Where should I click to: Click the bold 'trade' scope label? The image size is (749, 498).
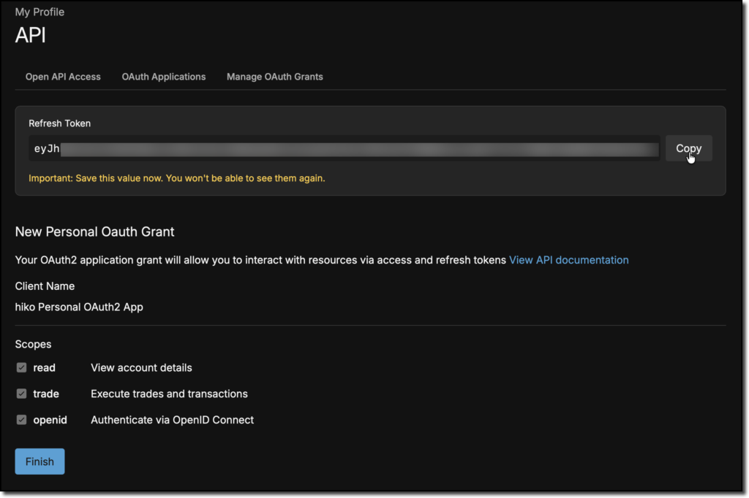[46, 394]
